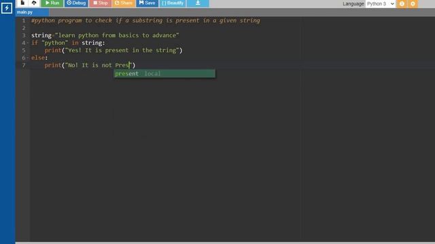Click the upload file cloud icon
The image size is (435, 244).
point(34,3)
